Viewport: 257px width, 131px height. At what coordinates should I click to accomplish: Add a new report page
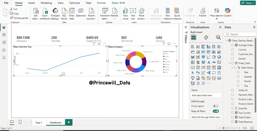tap(69, 122)
